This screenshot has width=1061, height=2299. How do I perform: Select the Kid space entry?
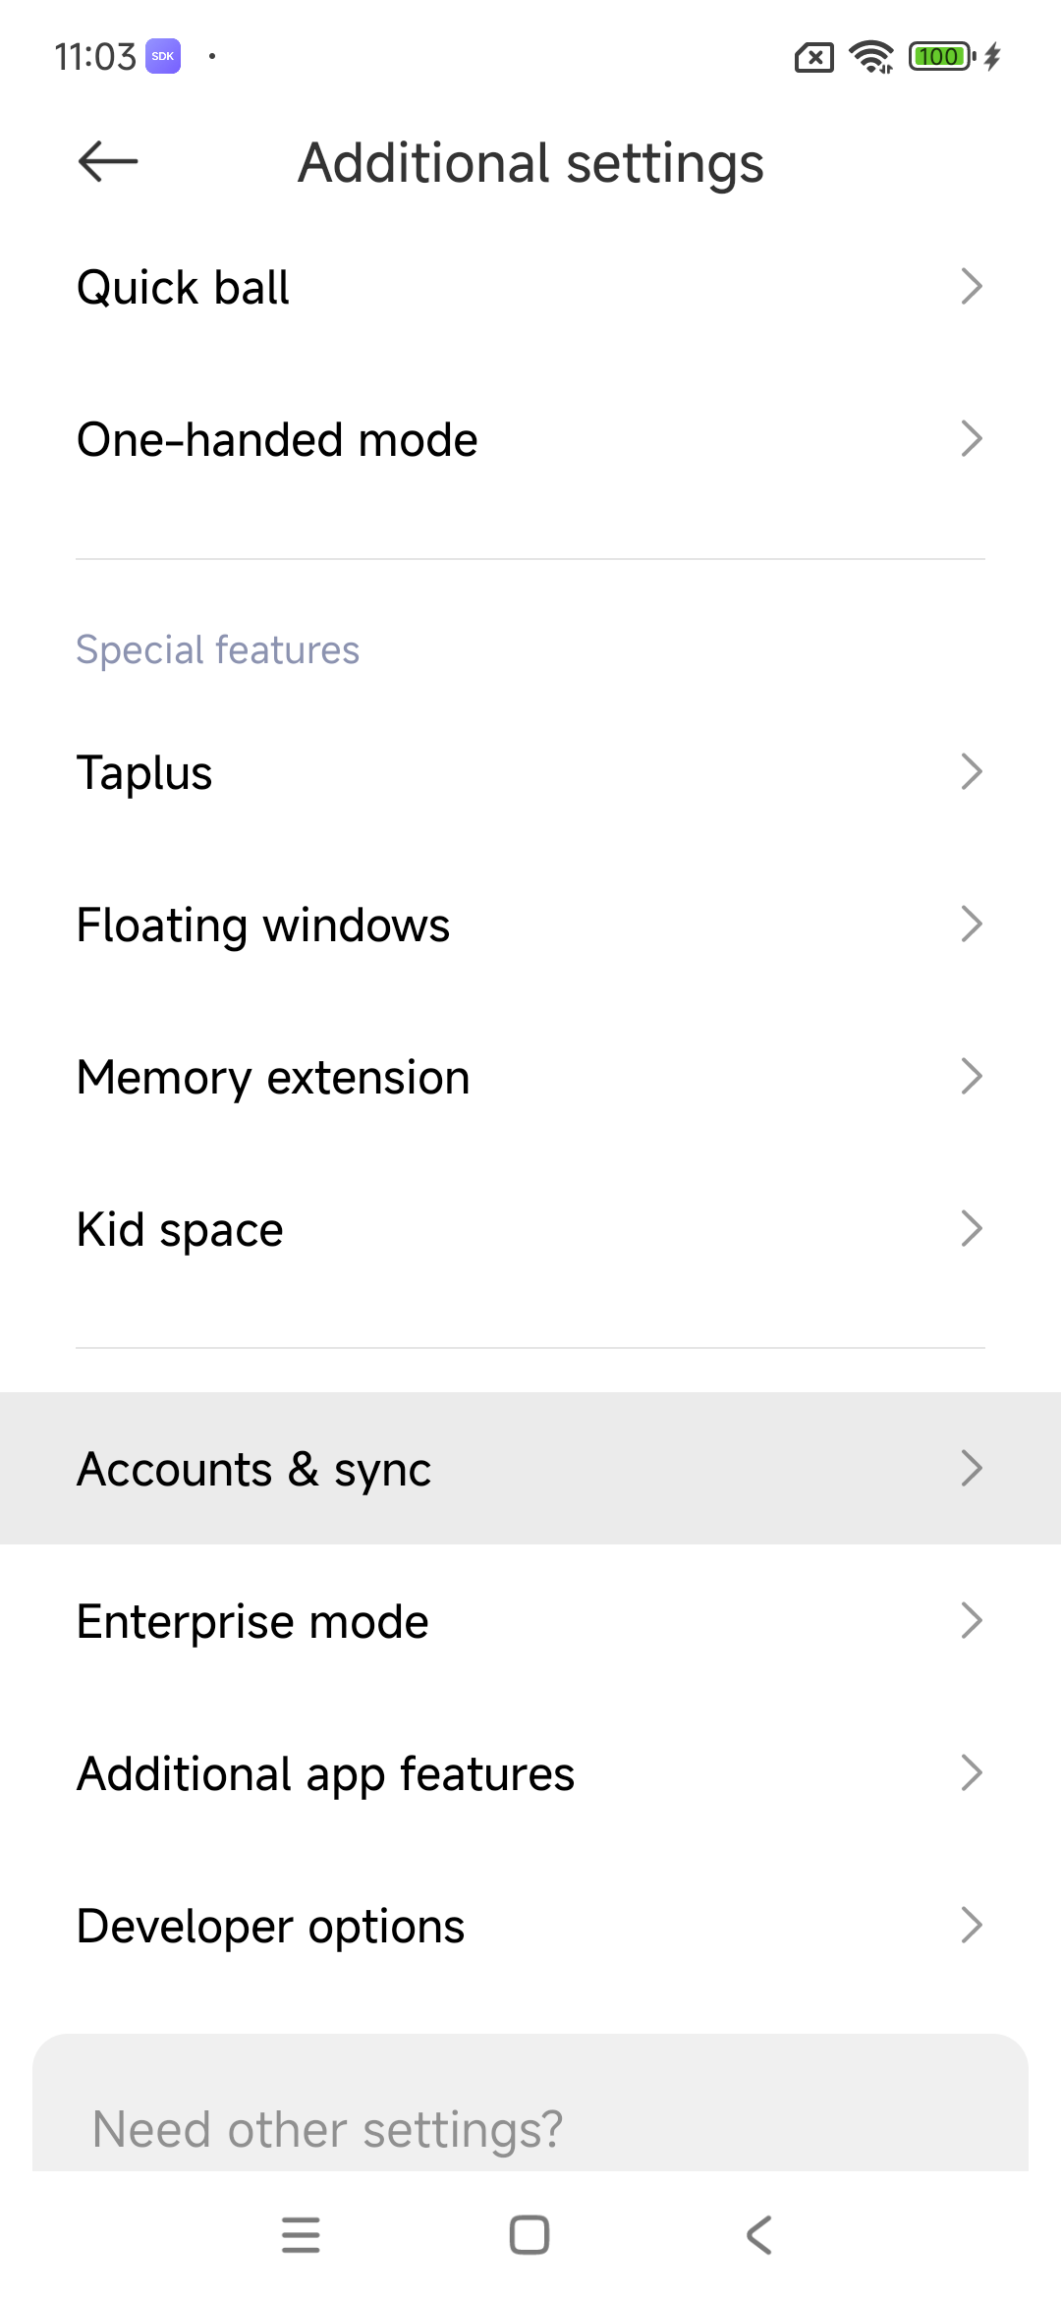530,1229
